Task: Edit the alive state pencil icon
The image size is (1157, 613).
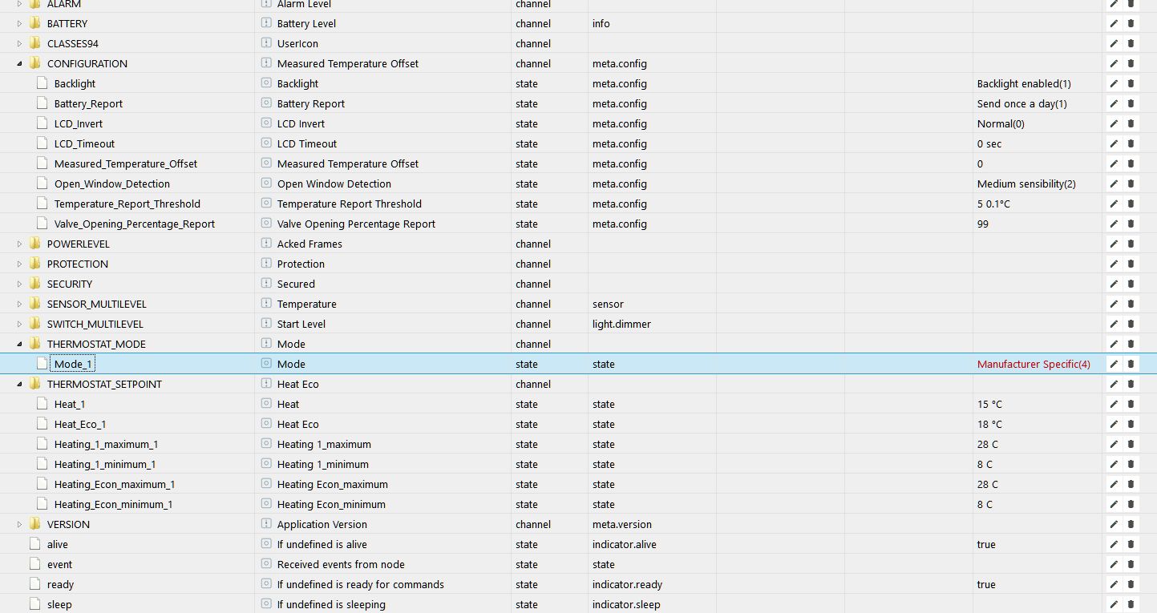Action: click(x=1114, y=544)
